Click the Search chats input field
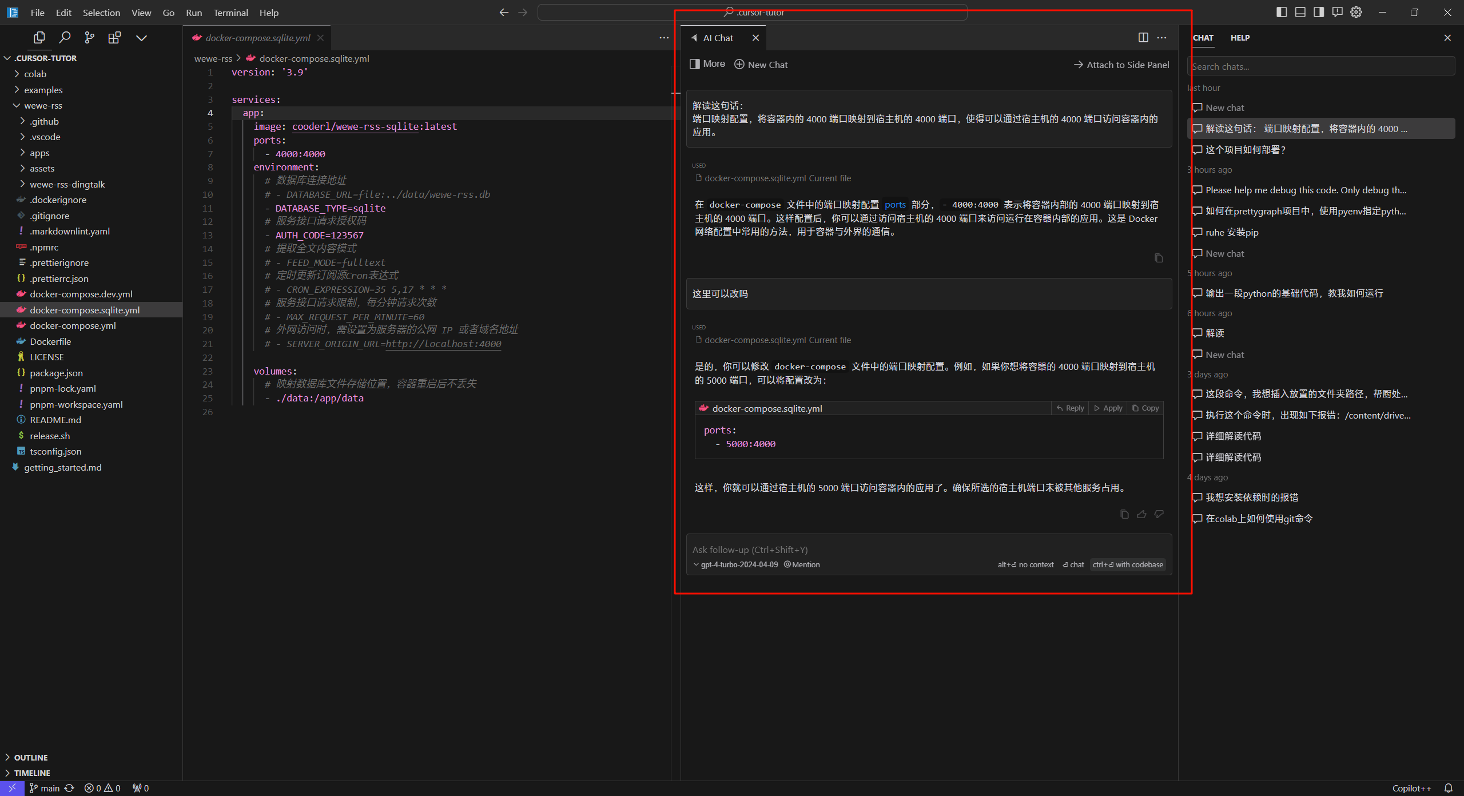The height and width of the screenshot is (796, 1464). point(1320,66)
